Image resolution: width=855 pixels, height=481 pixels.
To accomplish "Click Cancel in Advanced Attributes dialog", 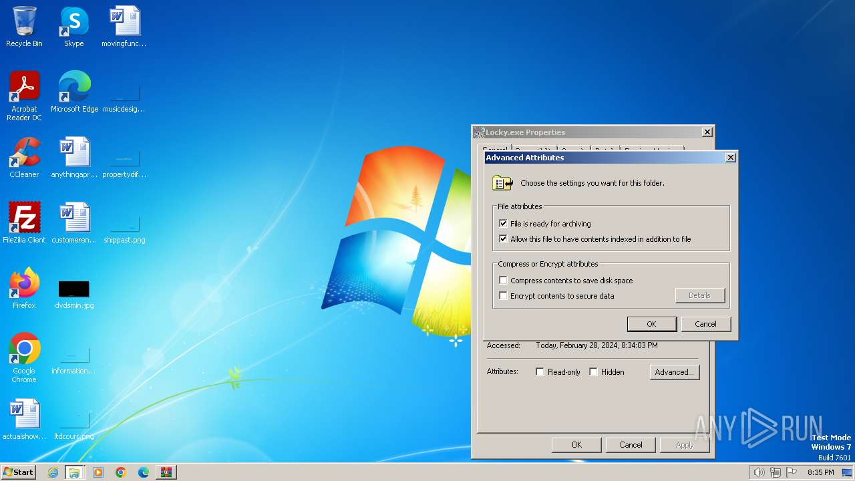I will tap(705, 324).
